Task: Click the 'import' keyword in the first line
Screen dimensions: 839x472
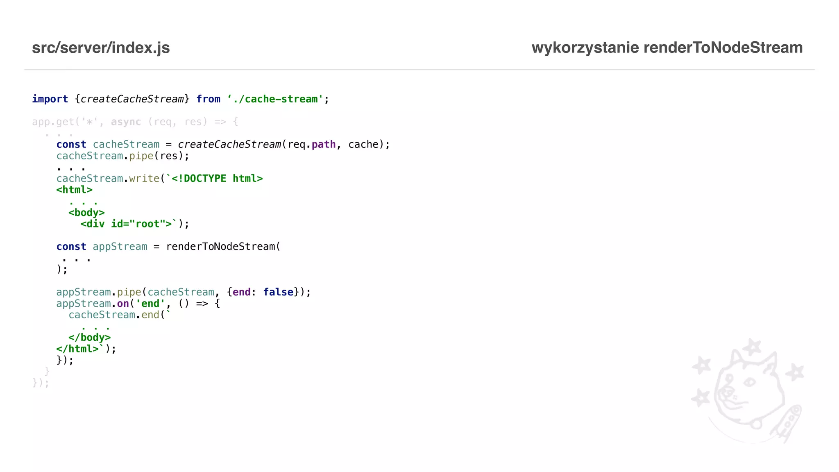Action: click(x=50, y=99)
